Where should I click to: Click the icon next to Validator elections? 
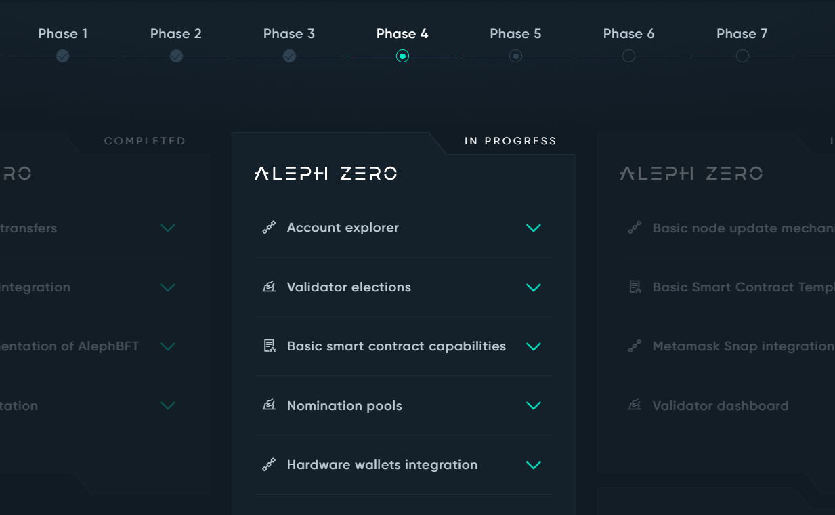click(269, 287)
